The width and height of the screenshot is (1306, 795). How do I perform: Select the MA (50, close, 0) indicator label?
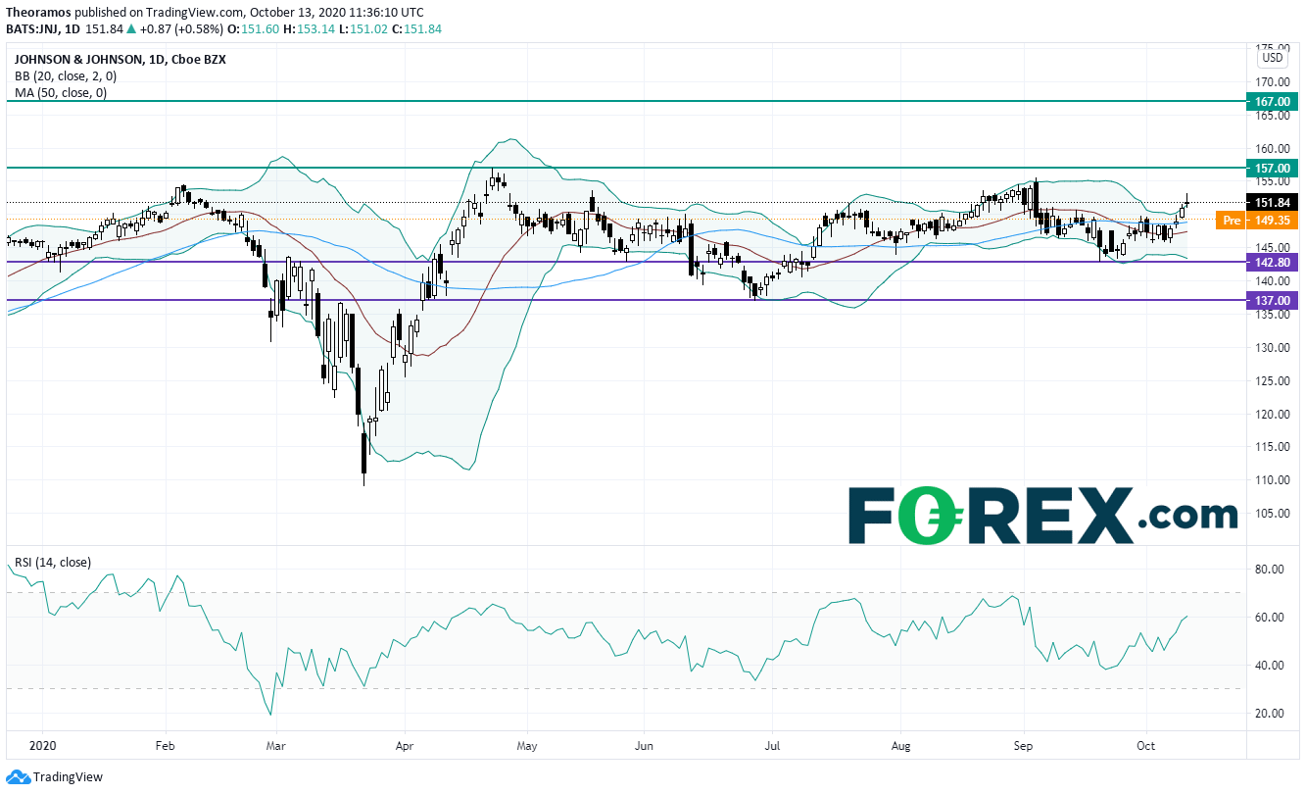[61, 93]
